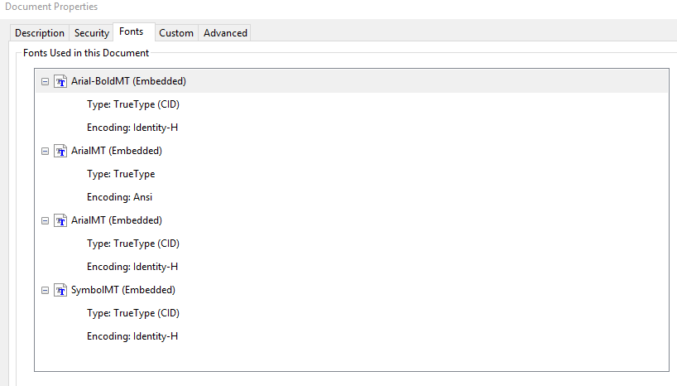Open the Security tab

pos(92,33)
